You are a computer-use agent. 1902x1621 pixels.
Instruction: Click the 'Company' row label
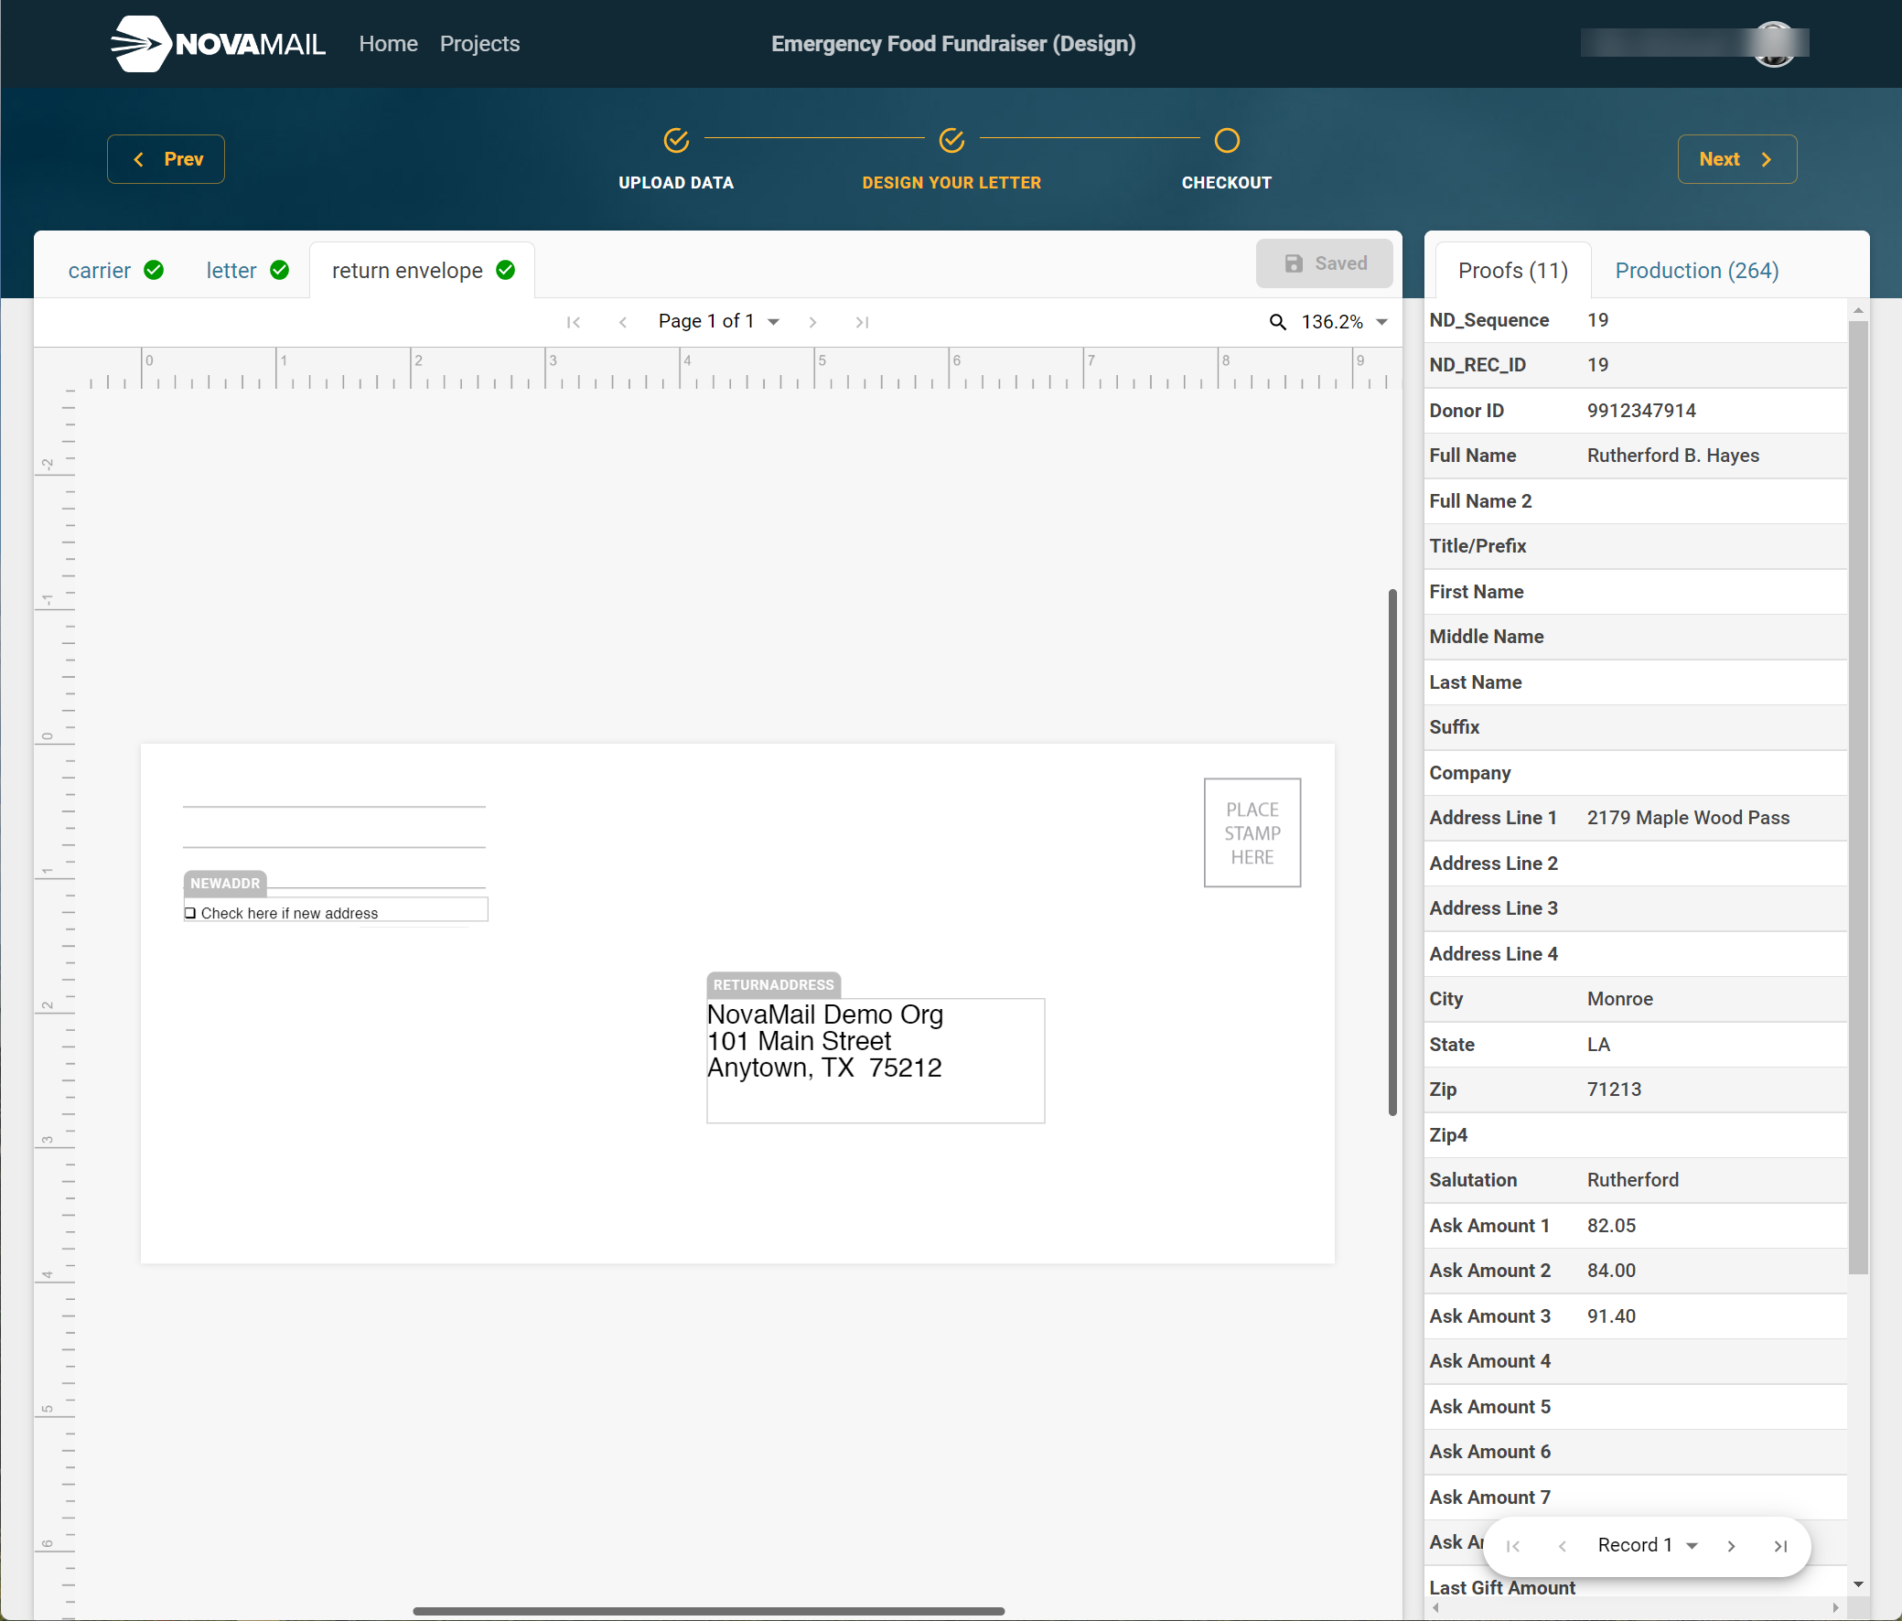point(1469,773)
